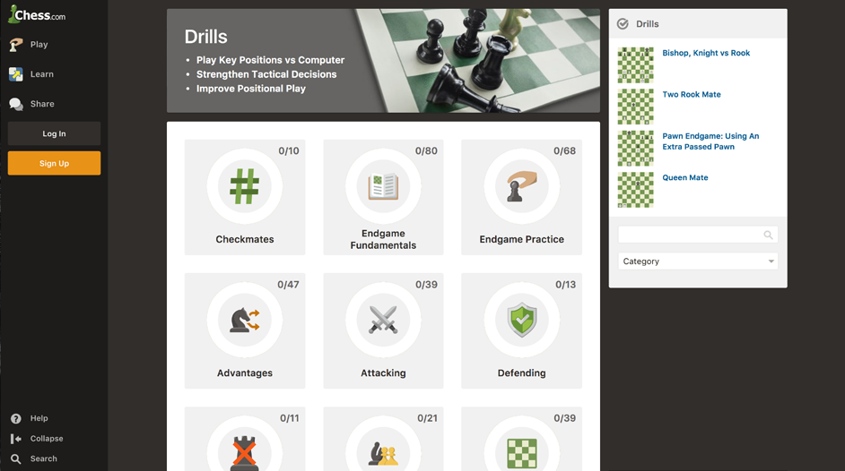Click the Category dropdown arrow
The image size is (845, 471).
point(771,261)
